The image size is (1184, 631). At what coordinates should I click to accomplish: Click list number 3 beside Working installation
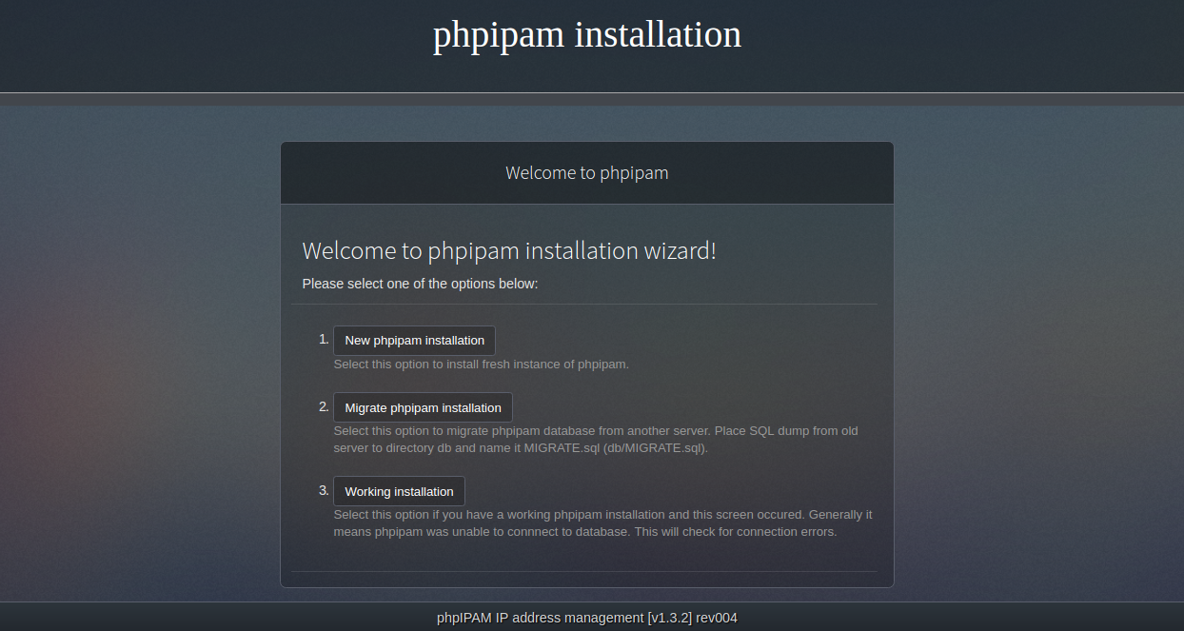tap(324, 490)
